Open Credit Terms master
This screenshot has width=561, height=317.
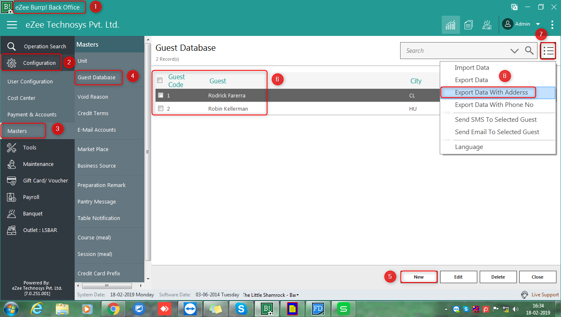(93, 113)
